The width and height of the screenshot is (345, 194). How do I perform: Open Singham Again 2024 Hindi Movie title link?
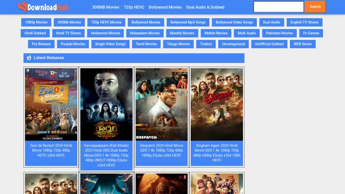click(x=217, y=153)
